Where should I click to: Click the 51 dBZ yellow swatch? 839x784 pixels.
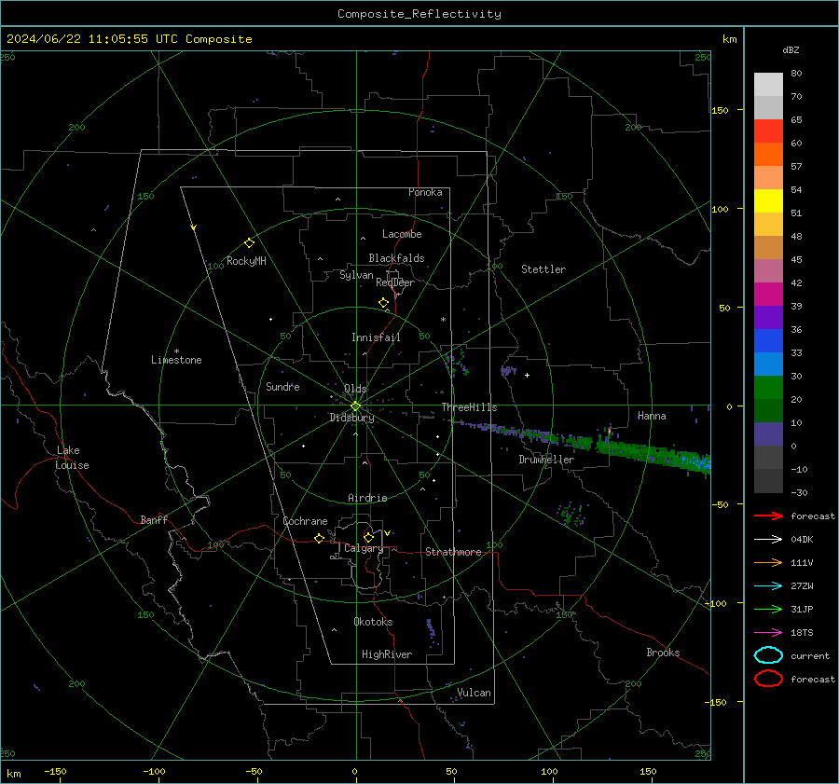(x=768, y=200)
